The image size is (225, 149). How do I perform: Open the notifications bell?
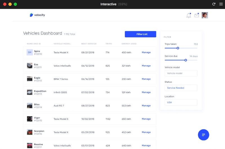point(188,15)
